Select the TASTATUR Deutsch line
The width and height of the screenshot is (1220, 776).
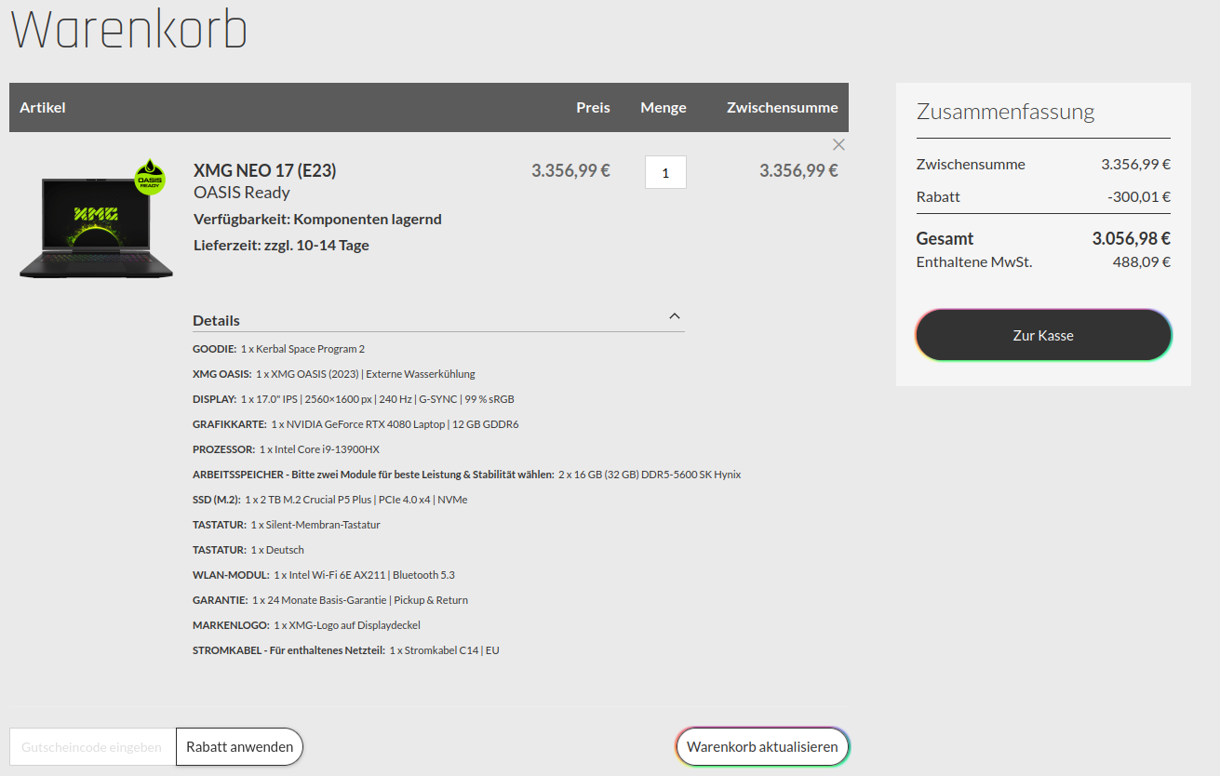[x=248, y=550]
